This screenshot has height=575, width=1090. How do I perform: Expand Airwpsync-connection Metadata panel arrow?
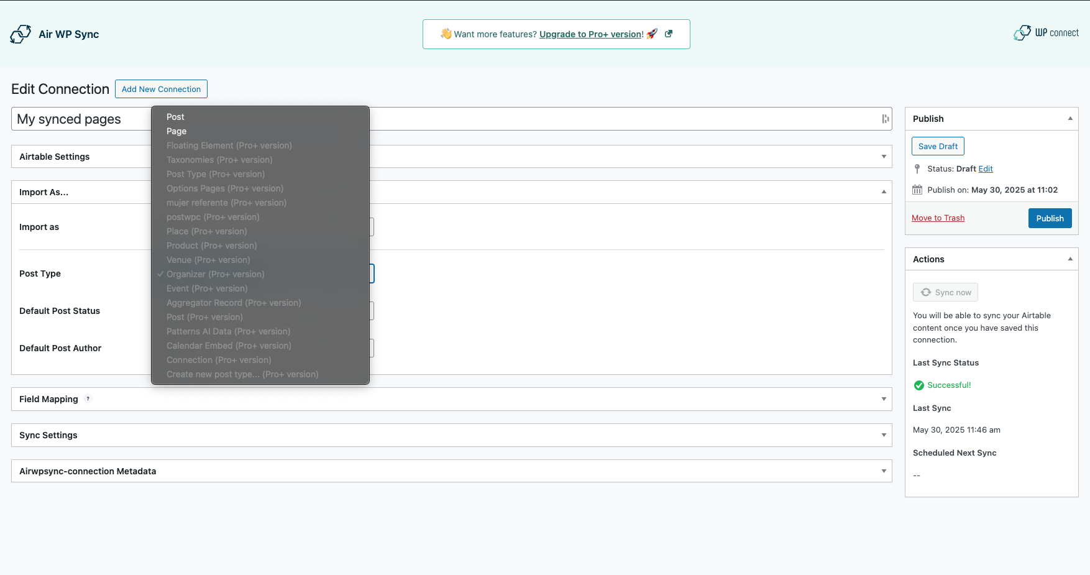[884, 471]
